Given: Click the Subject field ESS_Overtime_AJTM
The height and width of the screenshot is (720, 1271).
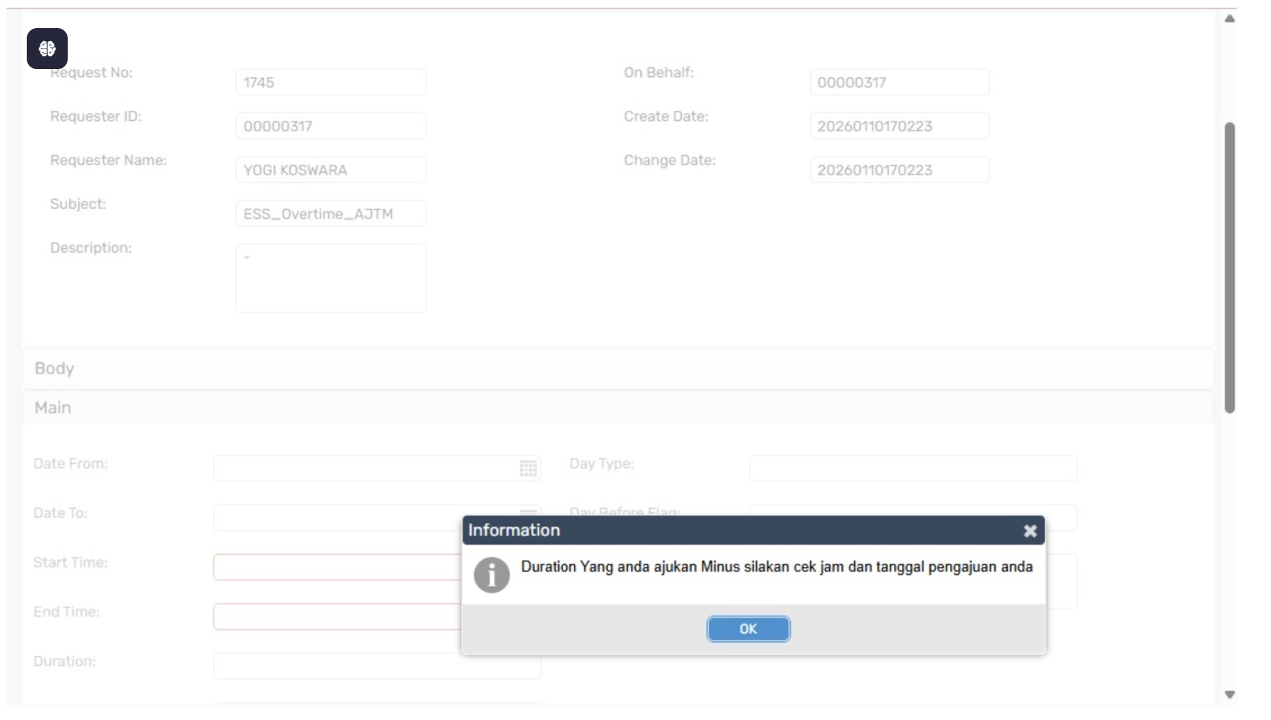Looking at the screenshot, I should (330, 214).
